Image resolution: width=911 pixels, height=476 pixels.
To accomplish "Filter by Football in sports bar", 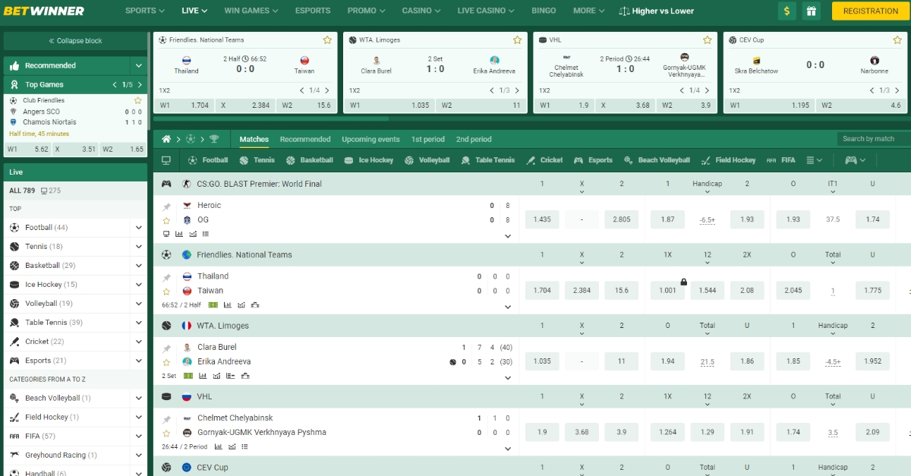I will tap(208, 160).
